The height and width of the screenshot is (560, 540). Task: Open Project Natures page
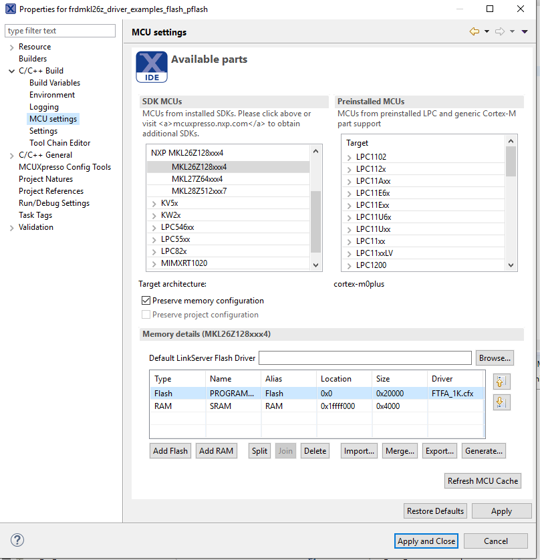point(45,179)
